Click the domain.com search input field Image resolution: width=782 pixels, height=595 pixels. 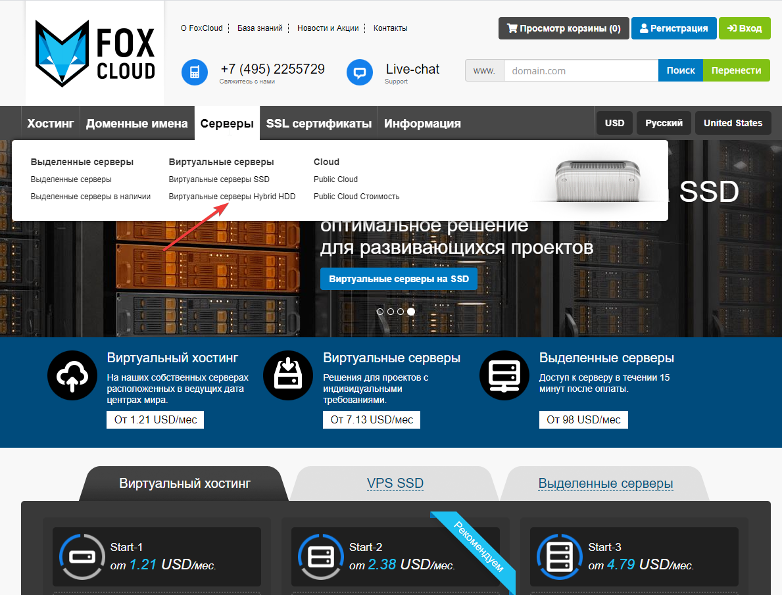pyautogui.click(x=581, y=70)
